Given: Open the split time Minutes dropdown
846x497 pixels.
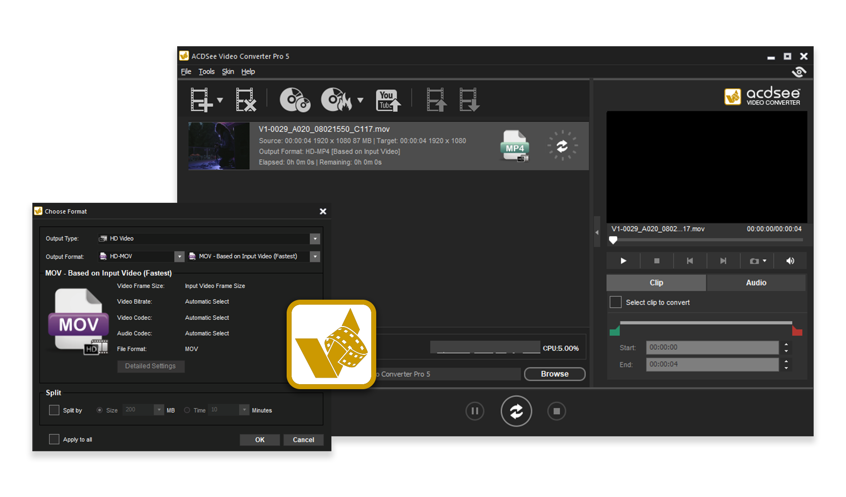Looking at the screenshot, I should (x=244, y=410).
